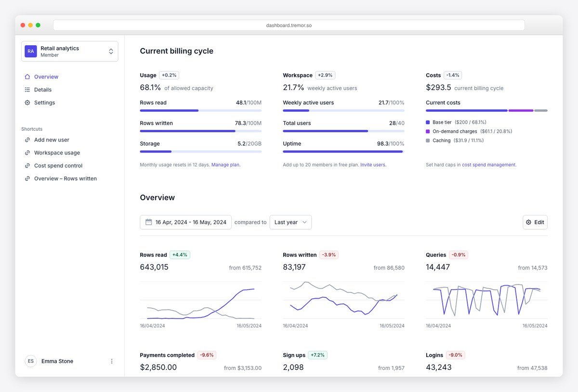Image resolution: width=578 pixels, height=392 pixels.
Task: Click the green macOS maximize window button
Action: pos(38,25)
